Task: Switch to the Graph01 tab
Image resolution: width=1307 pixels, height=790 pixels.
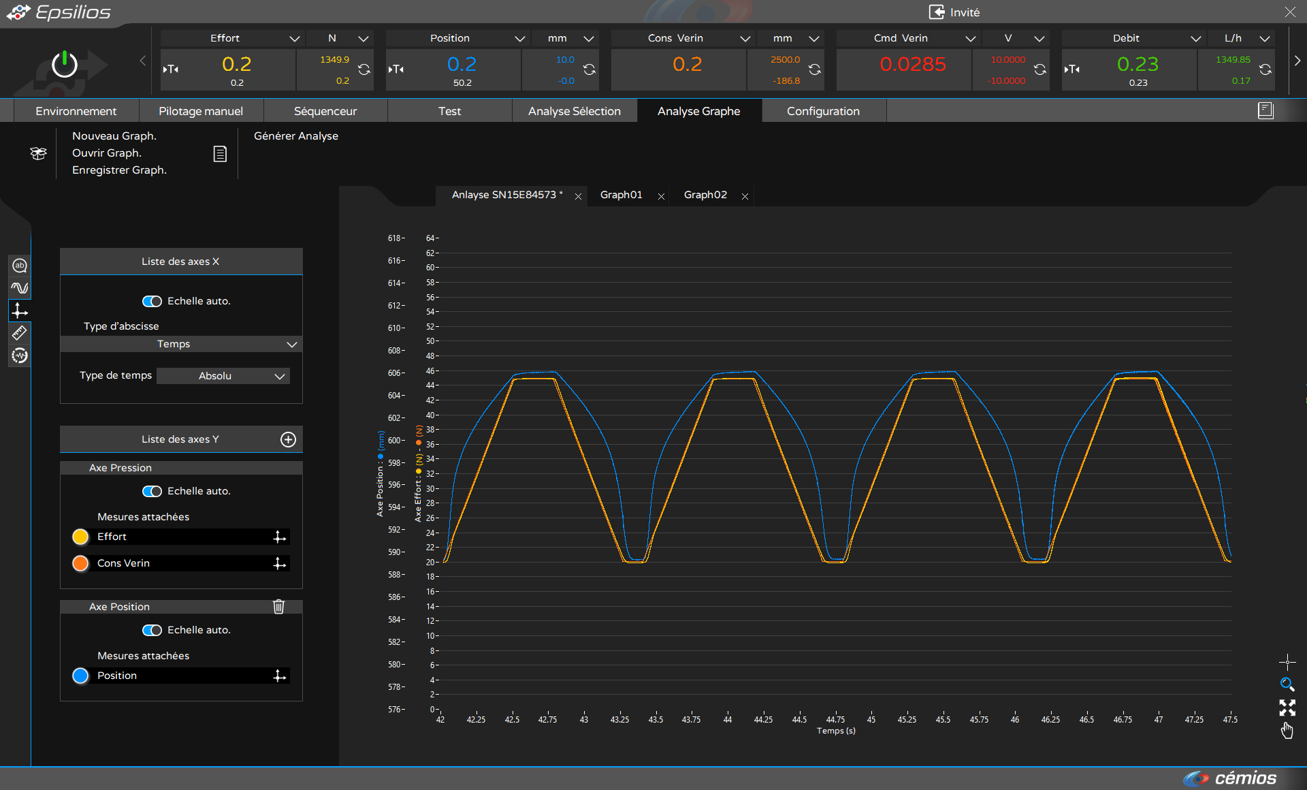Action: tap(621, 195)
